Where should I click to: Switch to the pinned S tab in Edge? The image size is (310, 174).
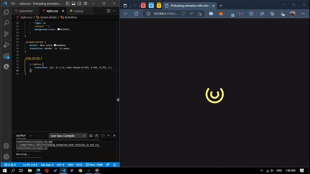(159, 6)
